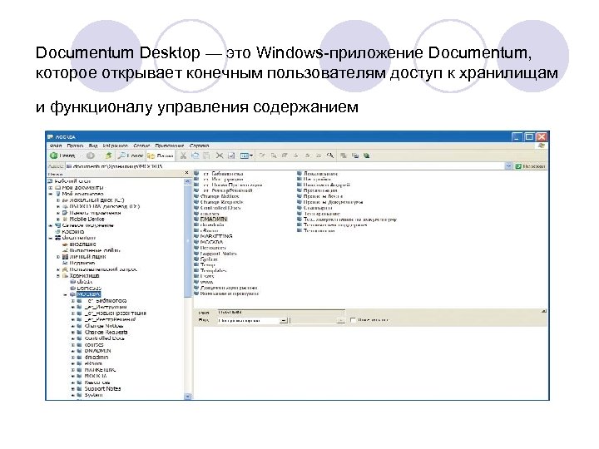The image size is (599, 449).
Task: Open the address bar dropdown arrow
Action: [x=508, y=166]
